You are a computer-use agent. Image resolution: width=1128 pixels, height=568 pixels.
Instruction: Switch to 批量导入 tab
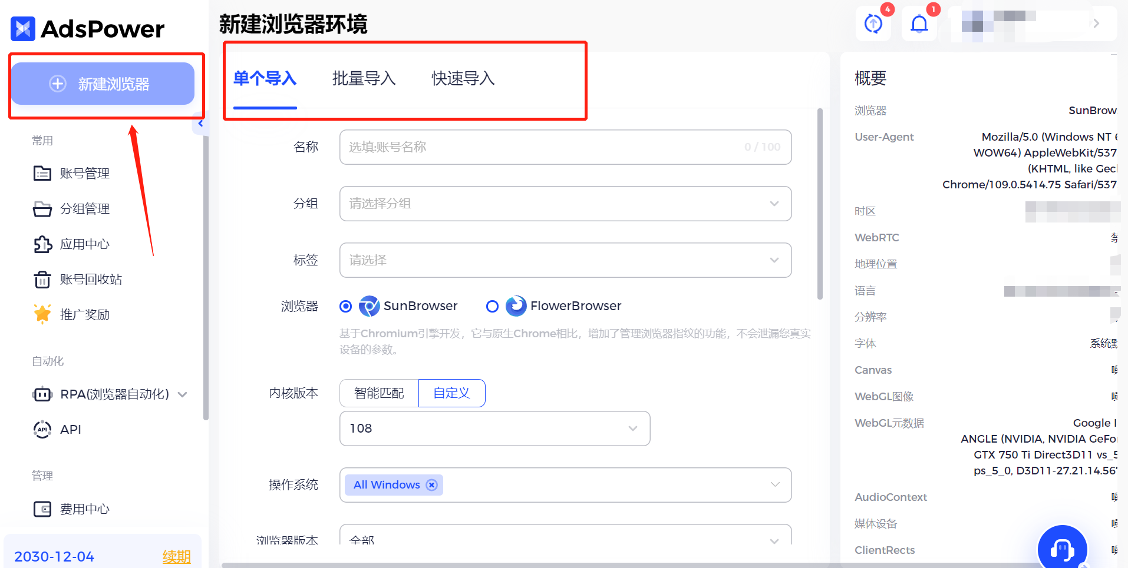click(x=364, y=78)
